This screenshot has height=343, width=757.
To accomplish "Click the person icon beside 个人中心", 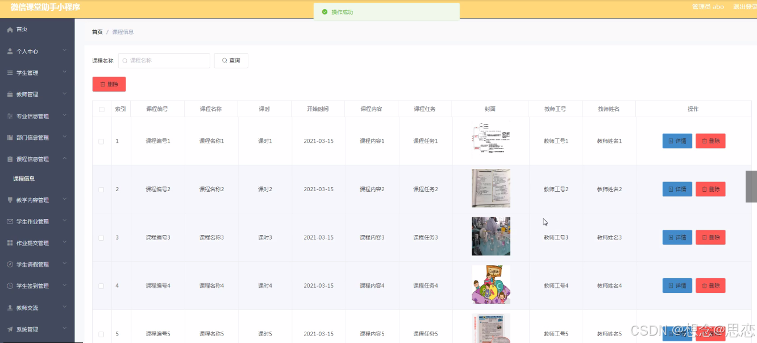I will [10, 51].
